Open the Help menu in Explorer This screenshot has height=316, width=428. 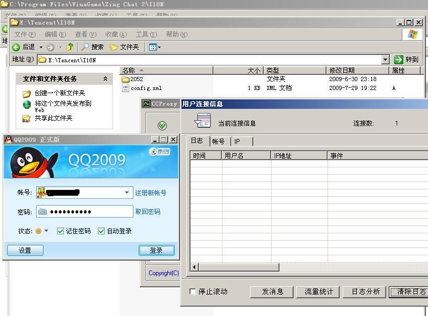coord(177,35)
